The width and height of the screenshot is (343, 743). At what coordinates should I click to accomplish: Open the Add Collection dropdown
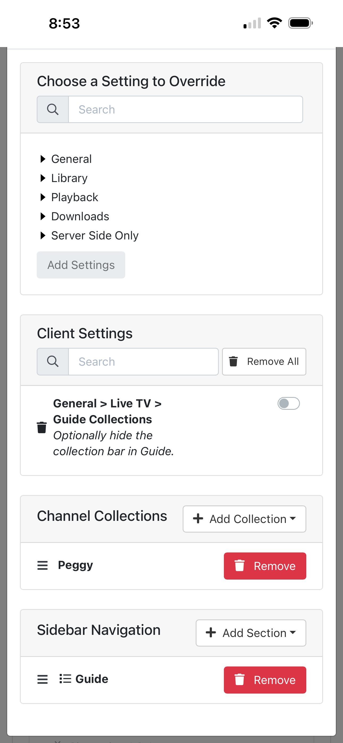[x=244, y=519]
